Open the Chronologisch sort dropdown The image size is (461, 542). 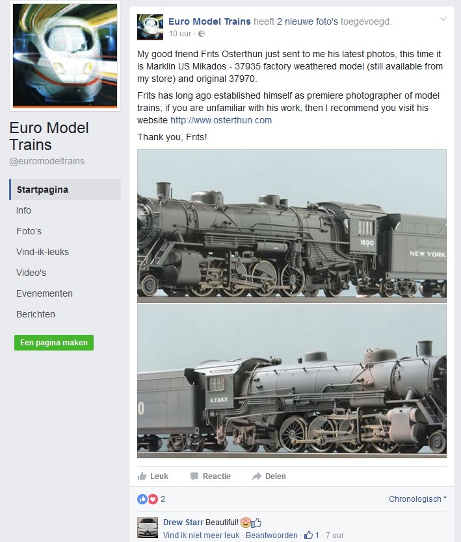click(x=417, y=499)
